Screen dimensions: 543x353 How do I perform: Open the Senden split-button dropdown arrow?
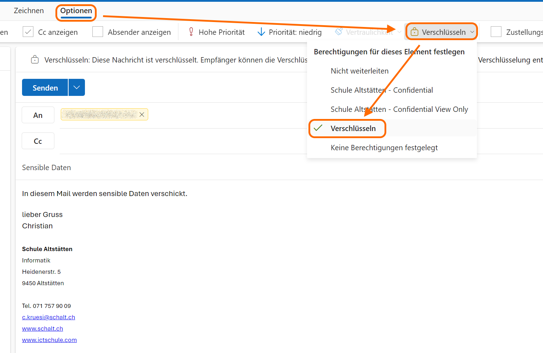pyautogui.click(x=76, y=88)
